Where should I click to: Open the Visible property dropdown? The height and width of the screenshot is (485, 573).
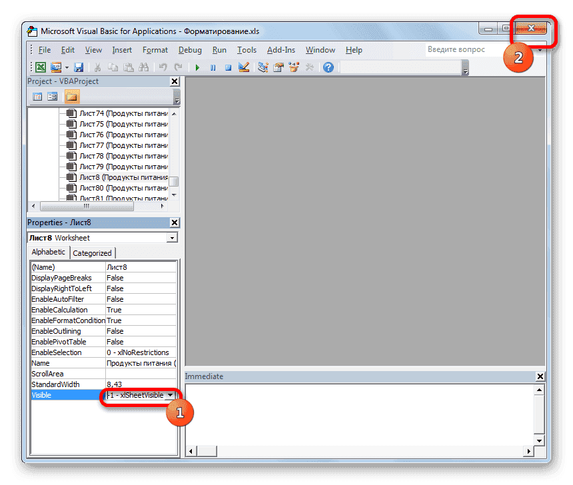click(171, 395)
